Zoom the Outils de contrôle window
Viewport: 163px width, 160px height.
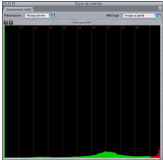point(14,4)
